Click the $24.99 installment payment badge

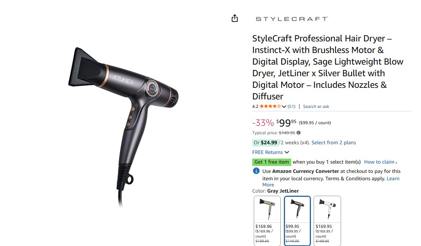click(266, 142)
